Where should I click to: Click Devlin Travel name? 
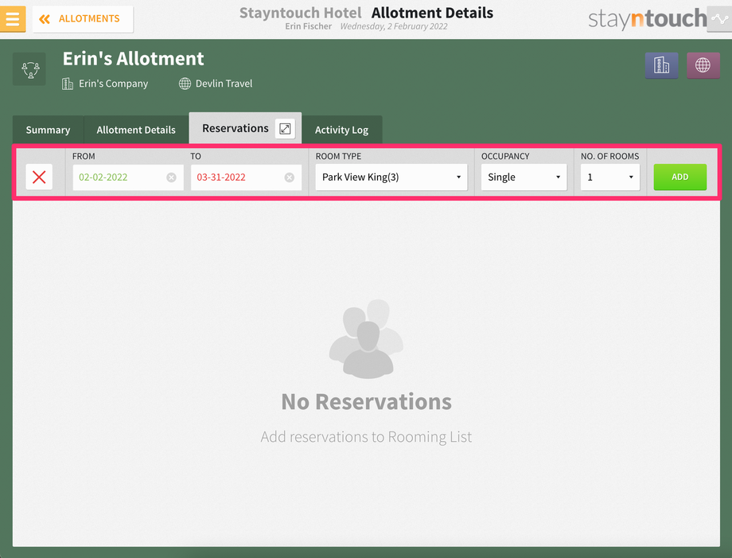click(224, 84)
